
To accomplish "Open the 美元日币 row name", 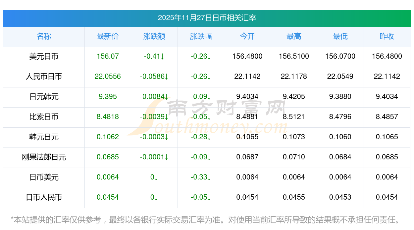I will point(44,56).
